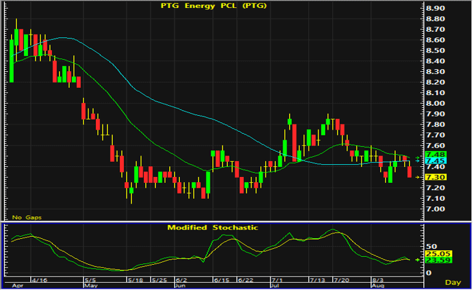The width and height of the screenshot is (473, 290).
Task: Select the yellow 7.30 last price tag
Action: [x=436, y=178]
